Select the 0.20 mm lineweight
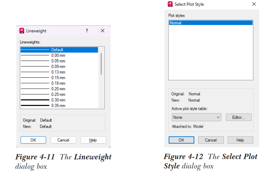Screen dimensions: 265x176 pyautogui.click(x=59, y=89)
